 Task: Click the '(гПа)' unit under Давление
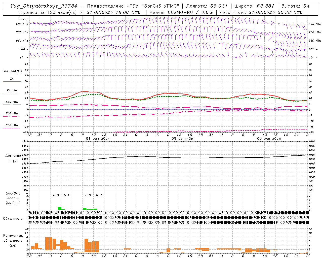tap(13, 162)
